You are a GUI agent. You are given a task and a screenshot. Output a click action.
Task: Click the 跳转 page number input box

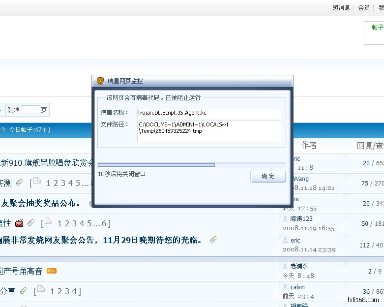tap(30, 110)
